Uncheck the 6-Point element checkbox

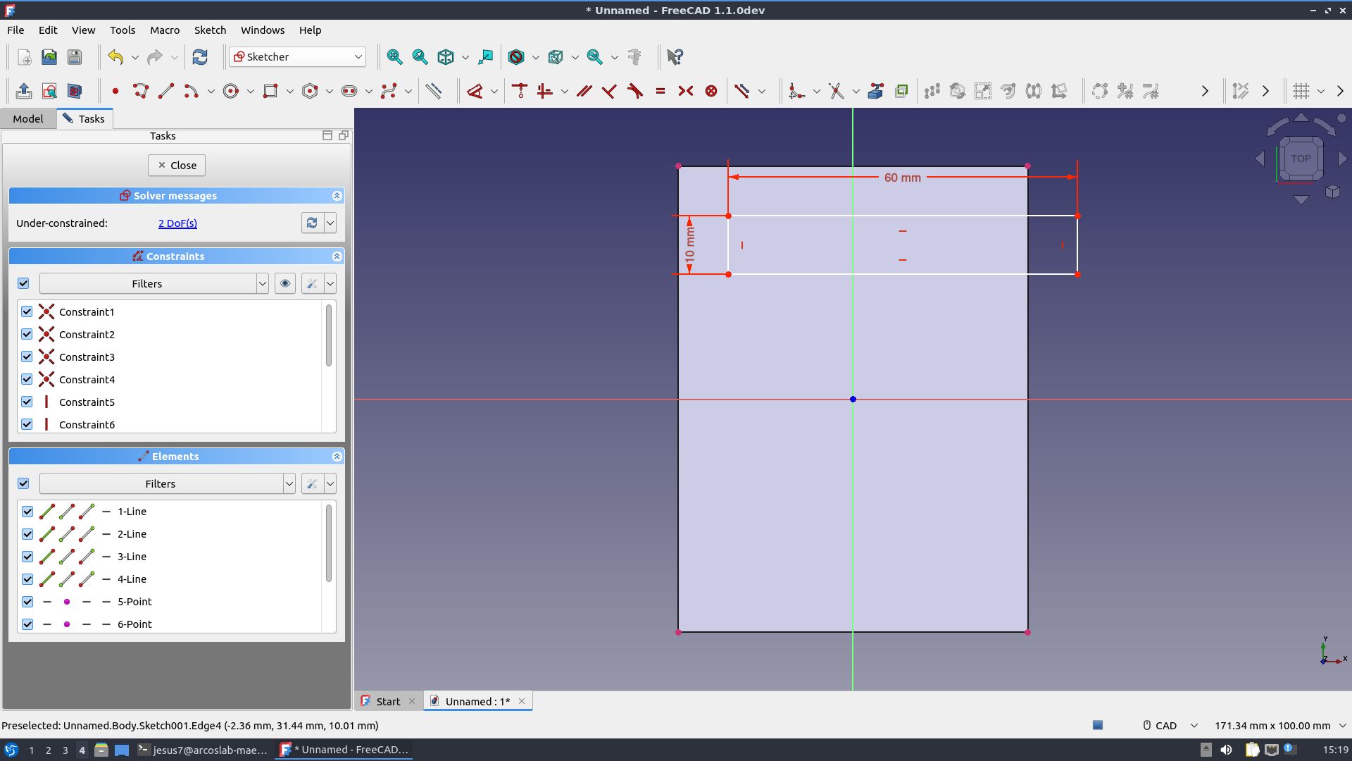(27, 624)
